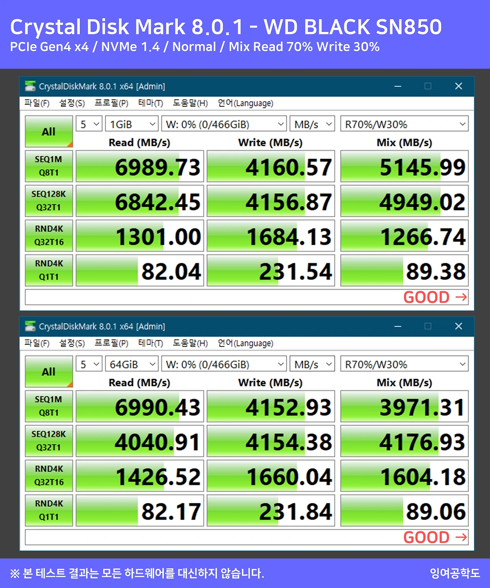The width and height of the screenshot is (490, 588).
Task: Start the RND4K Q32T16 test in bottom window
Action: click(x=49, y=475)
